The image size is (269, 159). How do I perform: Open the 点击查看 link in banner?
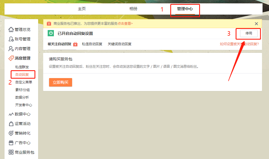(x=125, y=24)
